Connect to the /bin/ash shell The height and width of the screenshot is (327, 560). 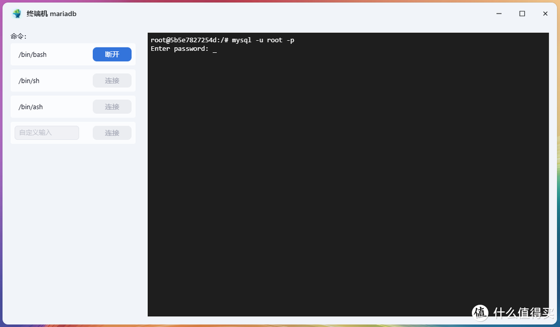(x=112, y=107)
